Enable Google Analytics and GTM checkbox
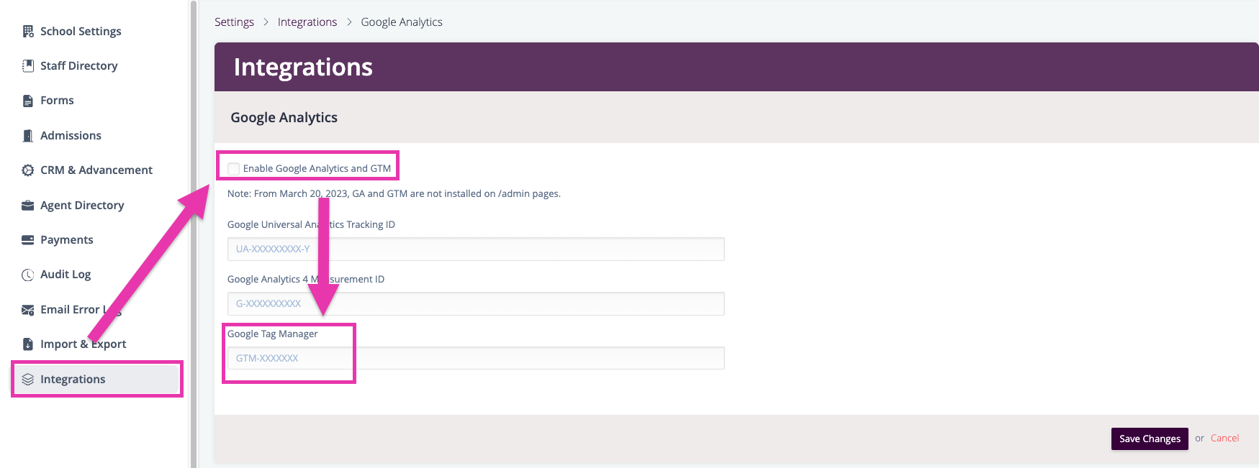The height and width of the screenshot is (468, 1259). [233, 168]
